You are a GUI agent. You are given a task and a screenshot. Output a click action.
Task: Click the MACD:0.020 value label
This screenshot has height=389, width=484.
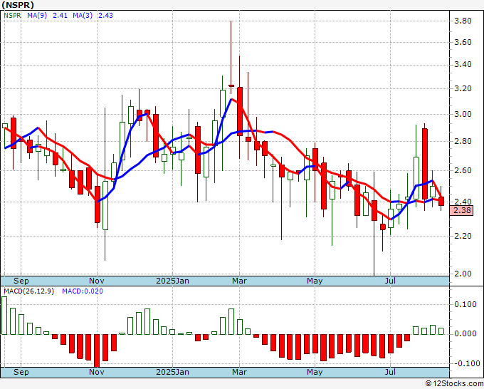pos(83,291)
